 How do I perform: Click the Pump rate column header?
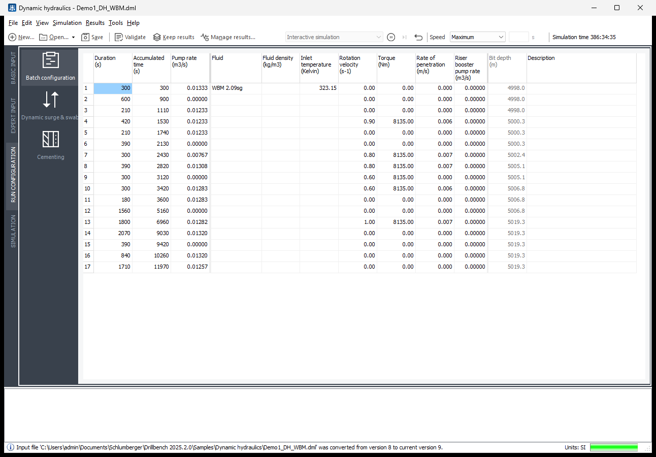tap(190, 68)
